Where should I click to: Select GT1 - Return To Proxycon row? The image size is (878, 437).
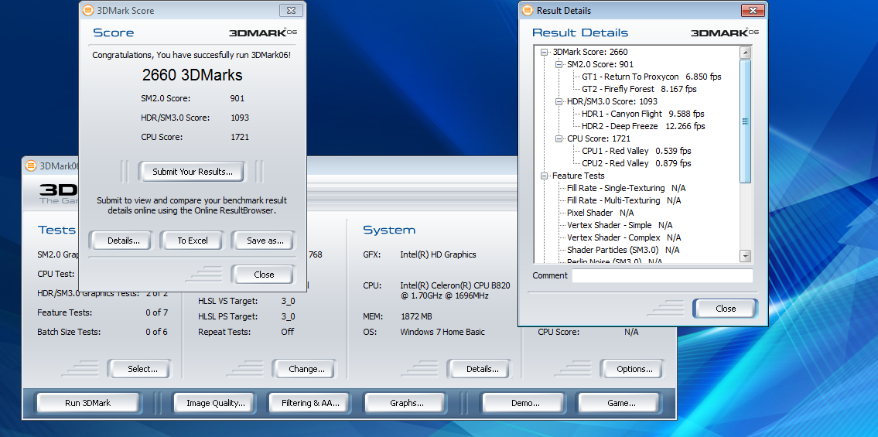coord(651,77)
